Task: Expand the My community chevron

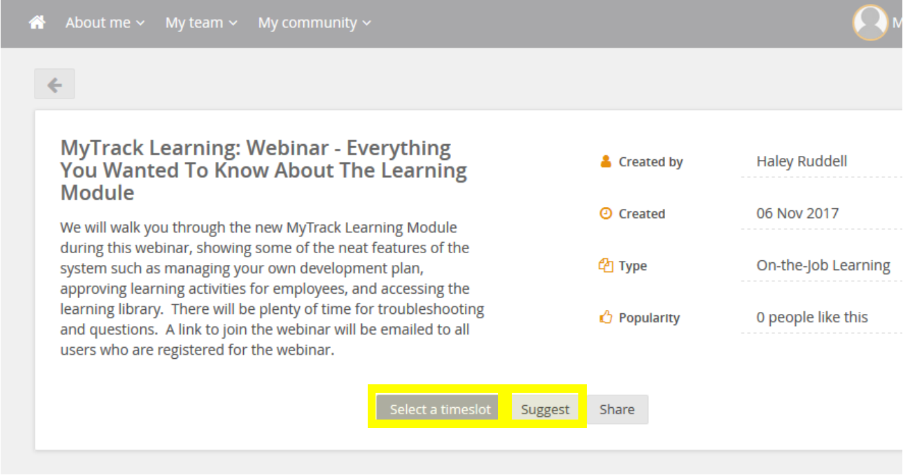Action: pyautogui.click(x=366, y=23)
